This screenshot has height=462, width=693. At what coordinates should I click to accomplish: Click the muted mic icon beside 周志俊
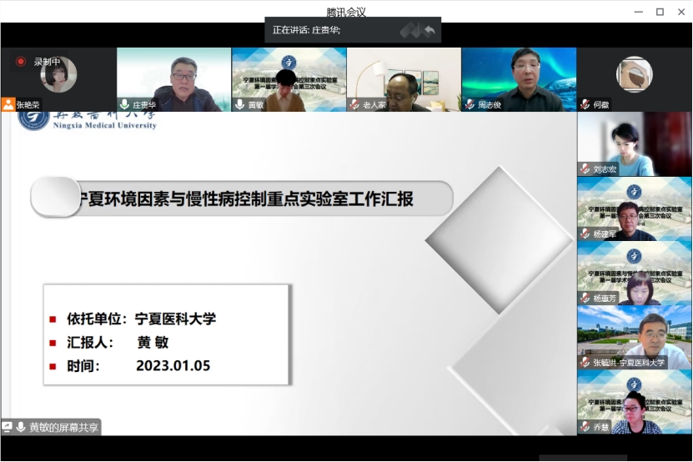[470, 105]
